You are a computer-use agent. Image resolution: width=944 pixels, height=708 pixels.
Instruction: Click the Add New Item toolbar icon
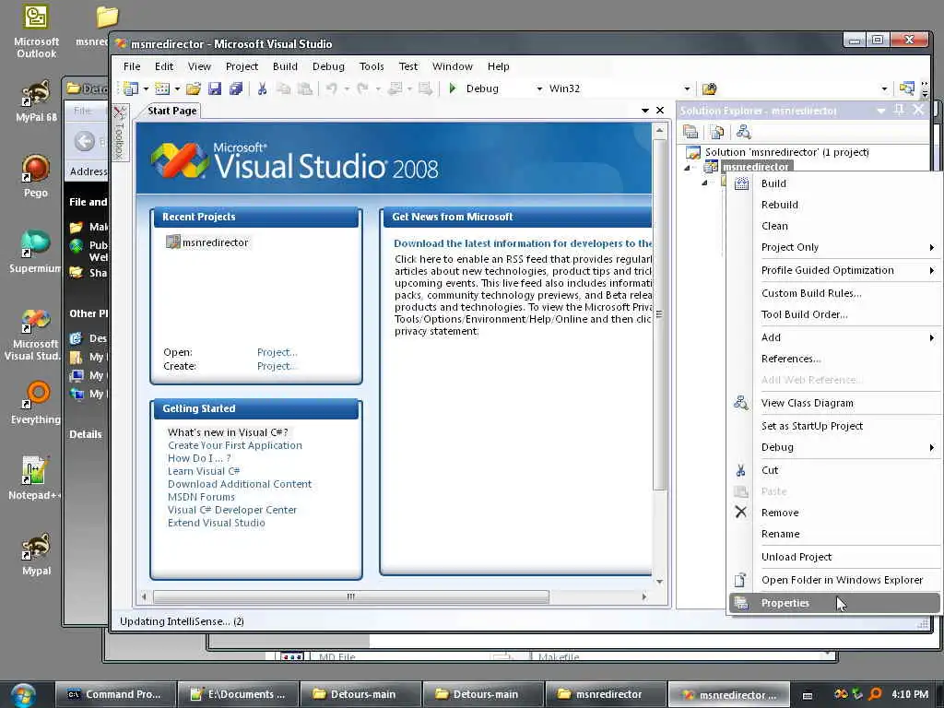click(x=162, y=88)
